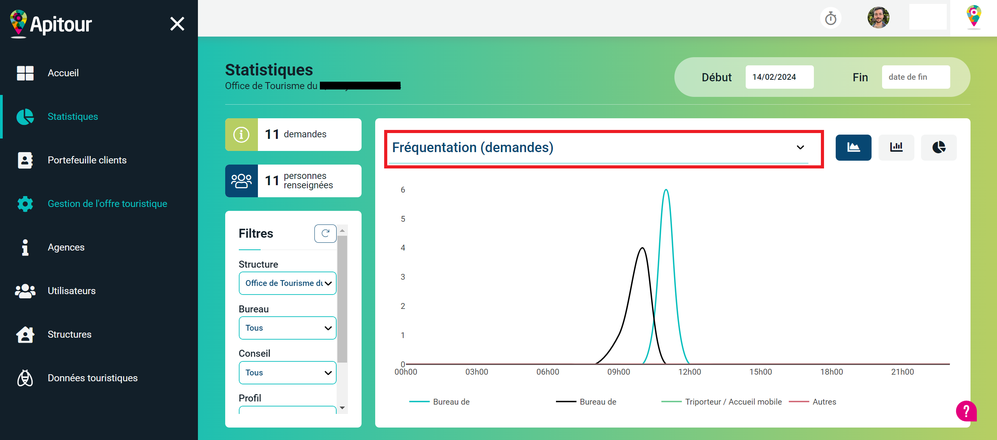The height and width of the screenshot is (440, 997).
Task: Open Gestion de l'offre touristique
Action: click(107, 204)
